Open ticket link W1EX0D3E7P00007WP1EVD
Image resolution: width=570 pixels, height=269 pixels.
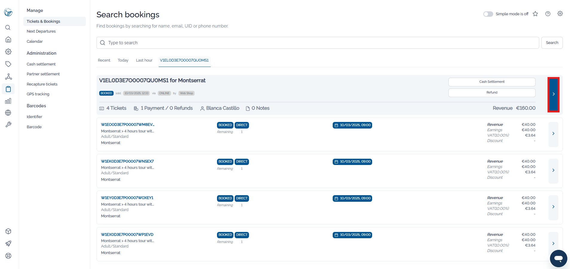[127, 235]
